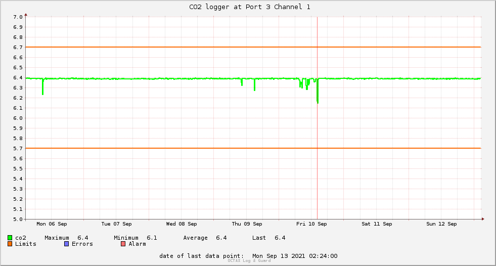Click the 6.4 y-axis value
Viewport: 496px width, 266px height.
click(18, 78)
